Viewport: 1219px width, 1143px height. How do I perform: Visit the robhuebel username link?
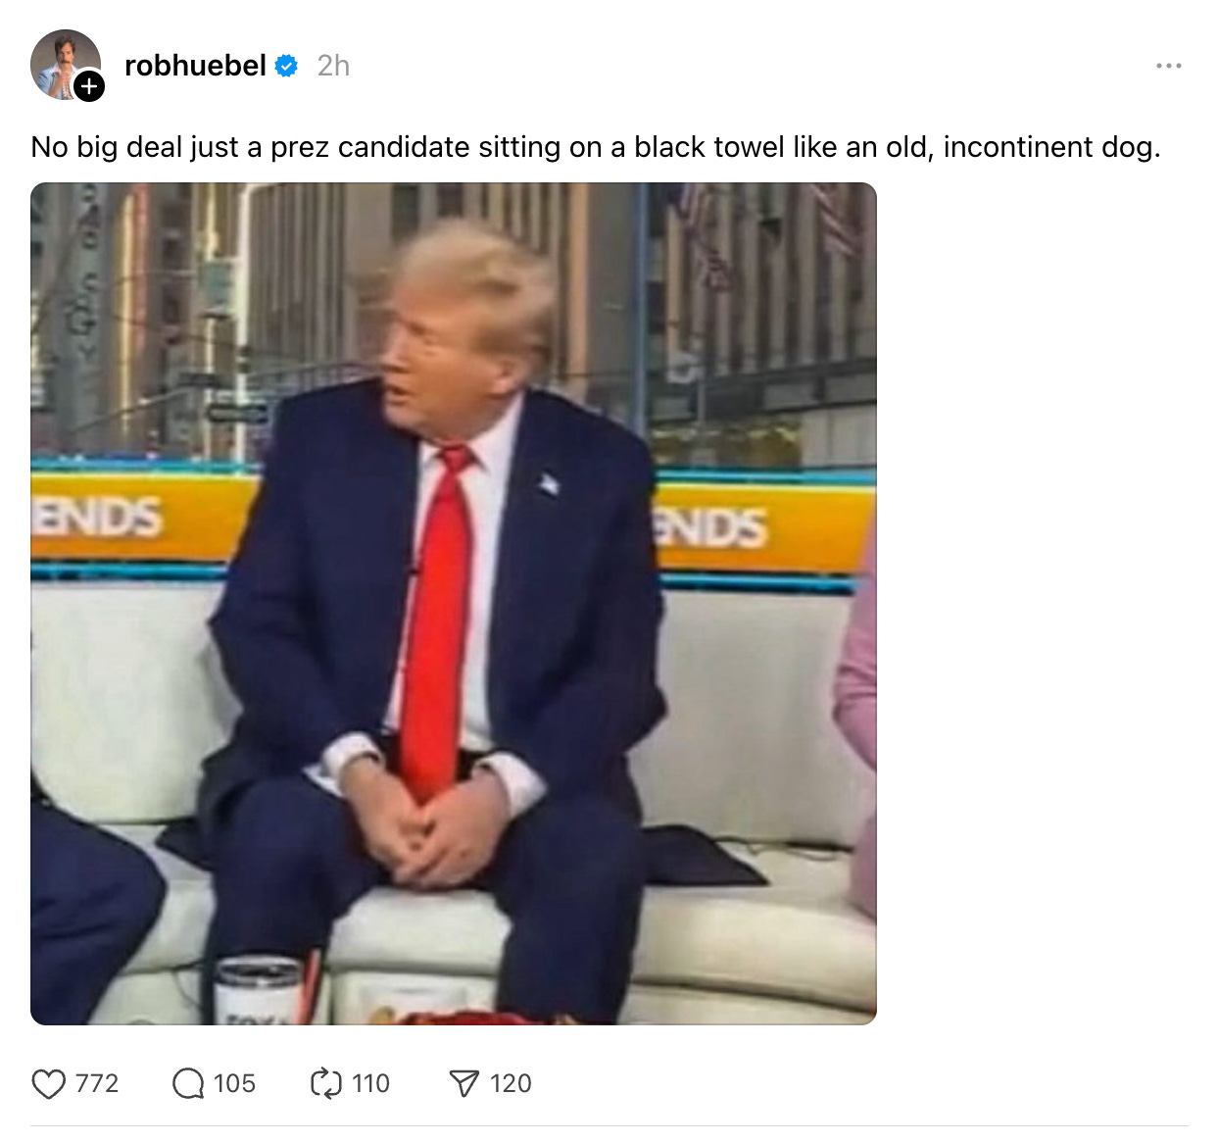click(195, 66)
